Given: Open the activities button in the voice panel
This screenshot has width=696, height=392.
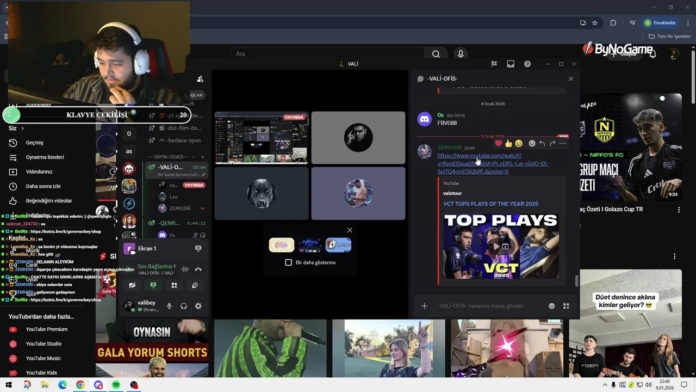Looking at the screenshot, I should (174, 285).
